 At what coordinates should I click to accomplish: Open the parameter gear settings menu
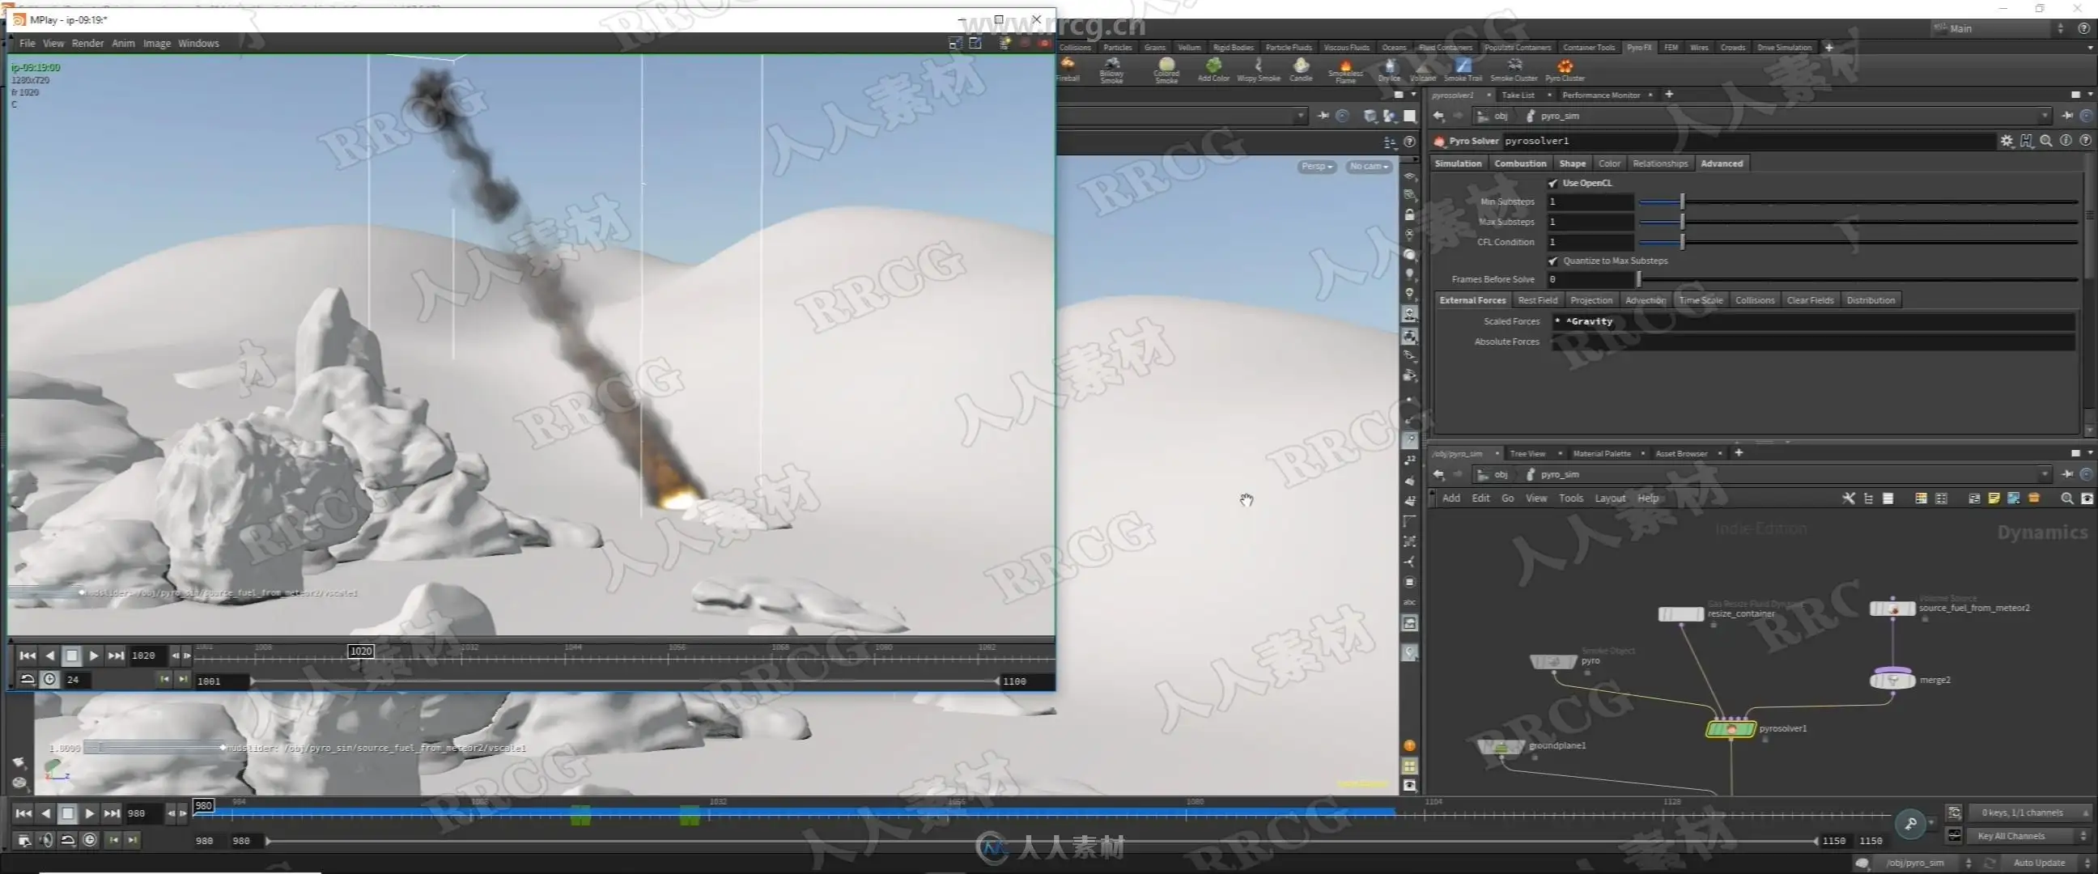tap(2006, 141)
